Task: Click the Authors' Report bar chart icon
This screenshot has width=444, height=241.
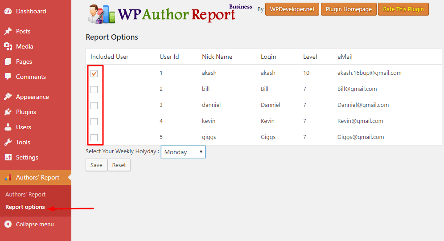Action: (8, 177)
